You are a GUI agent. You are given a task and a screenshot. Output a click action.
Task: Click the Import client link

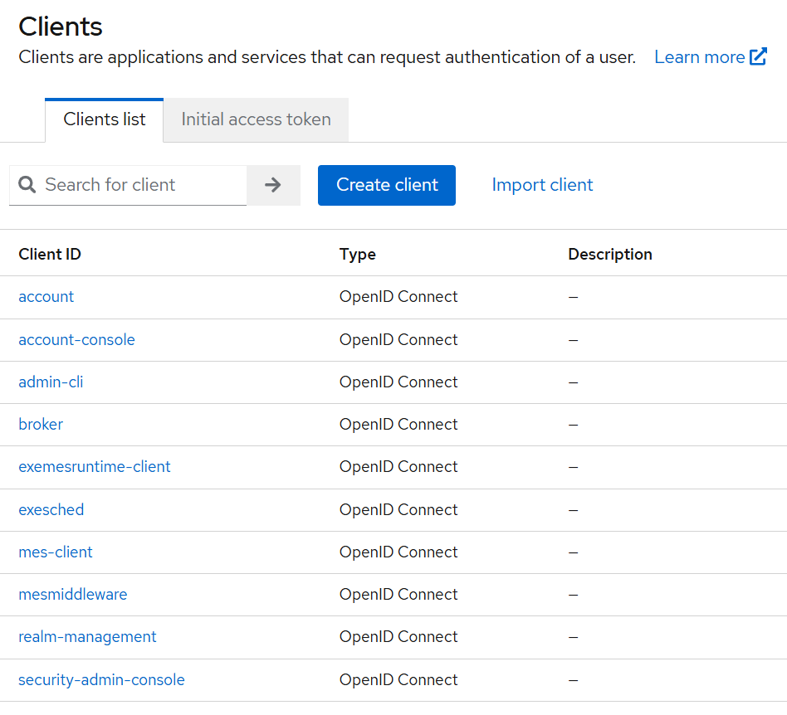tap(542, 185)
